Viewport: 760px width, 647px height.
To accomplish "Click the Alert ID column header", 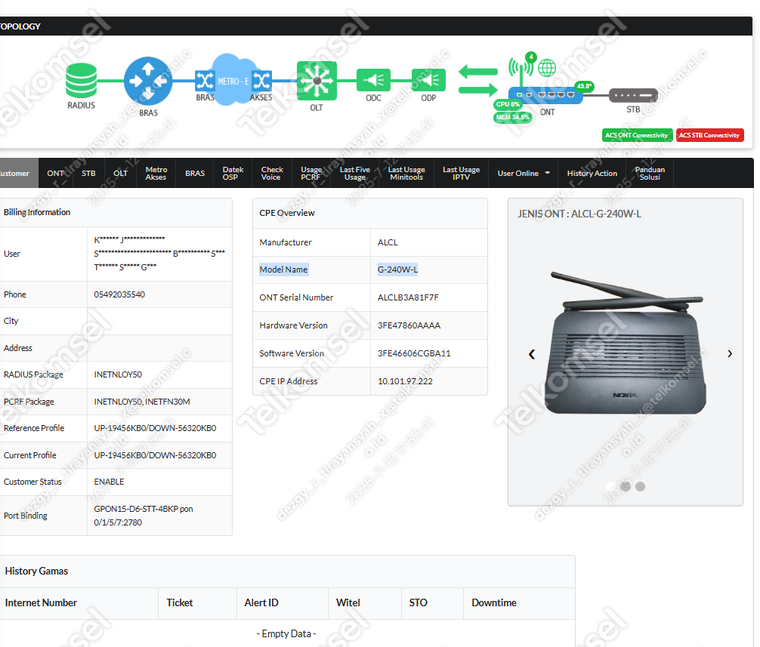I will pos(261,603).
